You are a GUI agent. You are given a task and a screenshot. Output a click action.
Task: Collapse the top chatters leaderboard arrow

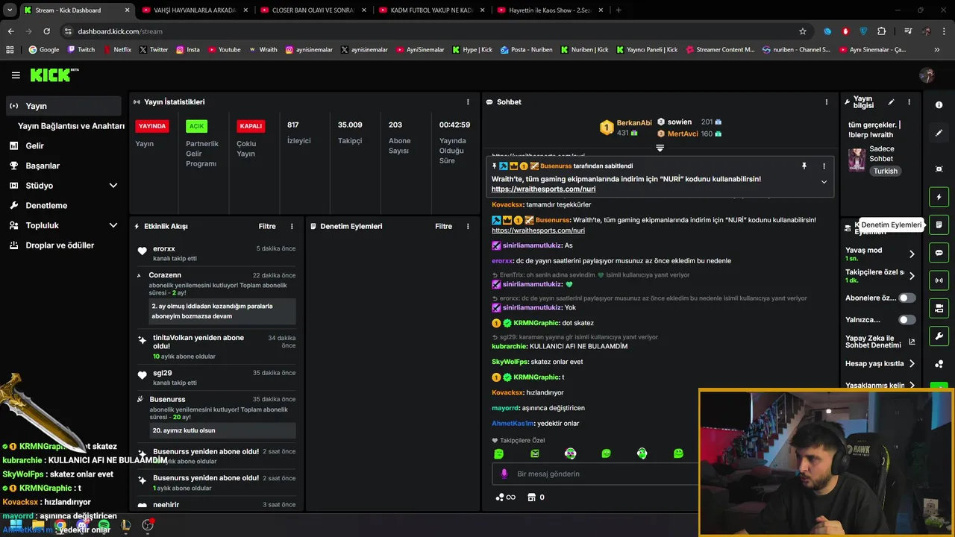(660, 148)
